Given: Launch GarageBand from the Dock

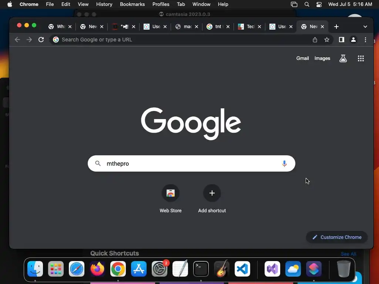Looking at the screenshot, I should pyautogui.click(x=221, y=269).
